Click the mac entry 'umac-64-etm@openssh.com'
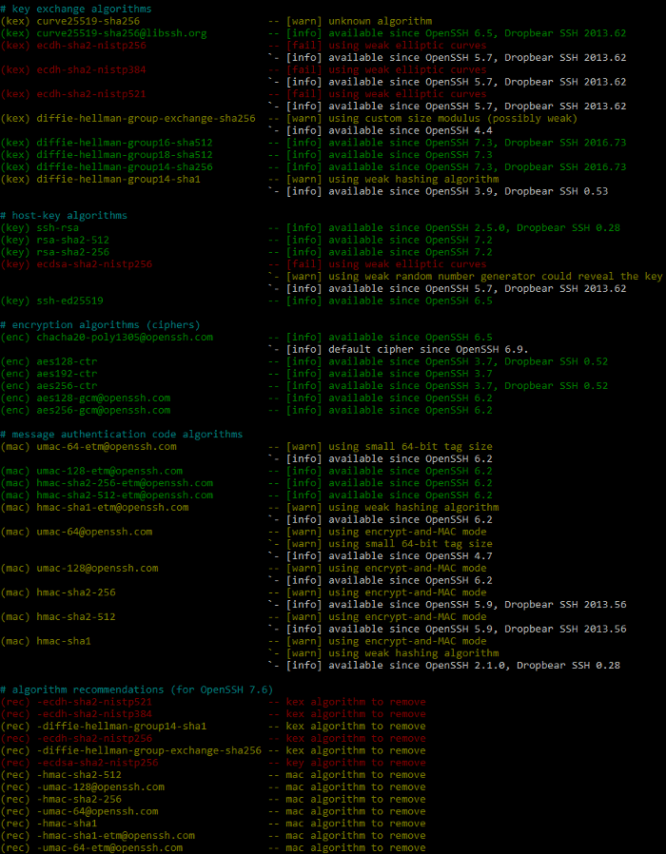The width and height of the screenshot is (666, 854). point(107,447)
